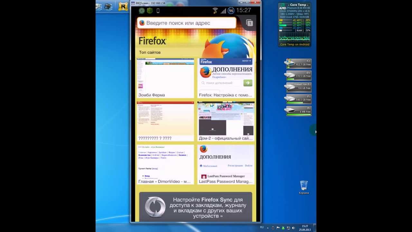Open the Корзина recycle bin icon
Image resolution: width=412 pixels, height=232 pixels.
(304, 187)
